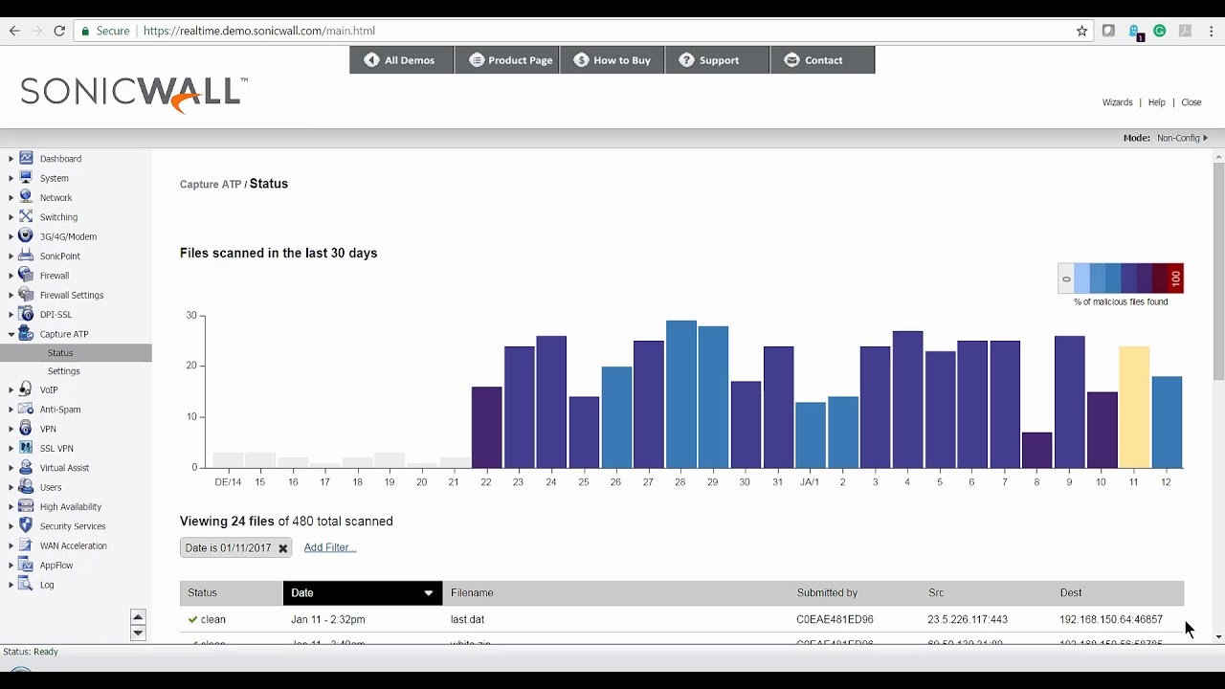Click the Dashboard sidebar icon
This screenshot has width=1225, height=689.
pyautogui.click(x=26, y=158)
